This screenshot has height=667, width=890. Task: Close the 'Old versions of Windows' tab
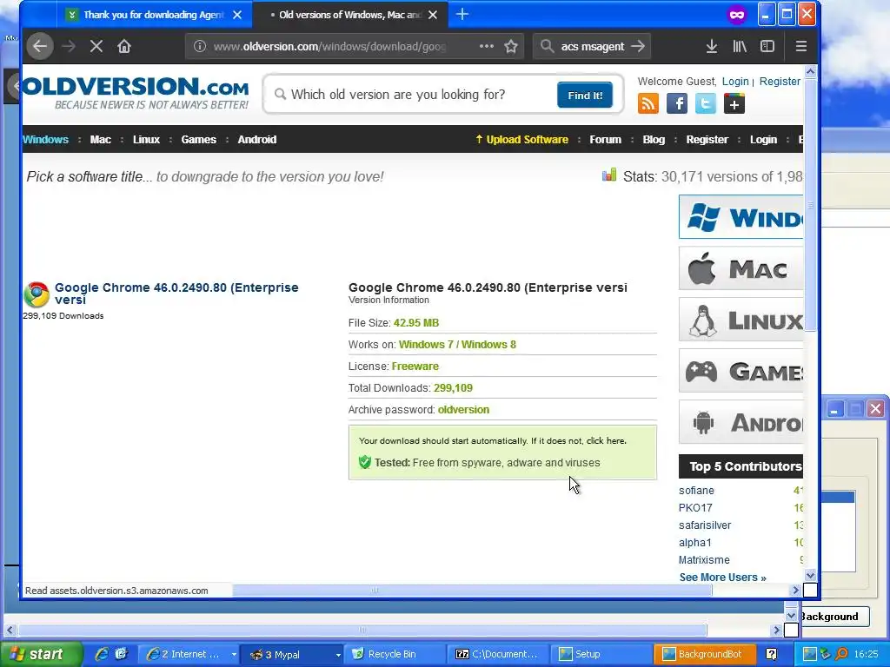(433, 15)
